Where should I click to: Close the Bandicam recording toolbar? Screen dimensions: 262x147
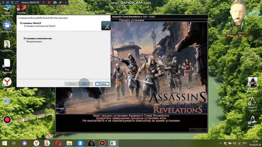pos(65,2)
